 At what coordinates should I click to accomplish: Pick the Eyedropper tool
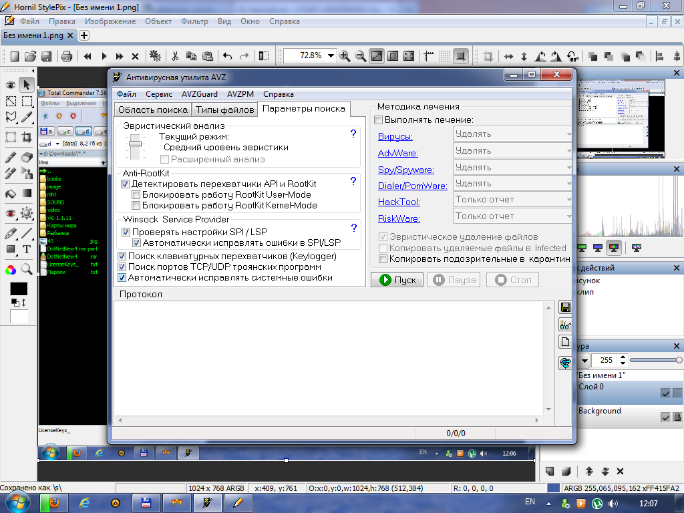tap(27, 117)
